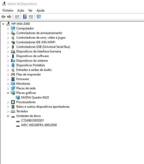Click the HP-WSt-Z440 computer root icon
The width and height of the screenshot is (144, 164).
[x=8, y=24]
